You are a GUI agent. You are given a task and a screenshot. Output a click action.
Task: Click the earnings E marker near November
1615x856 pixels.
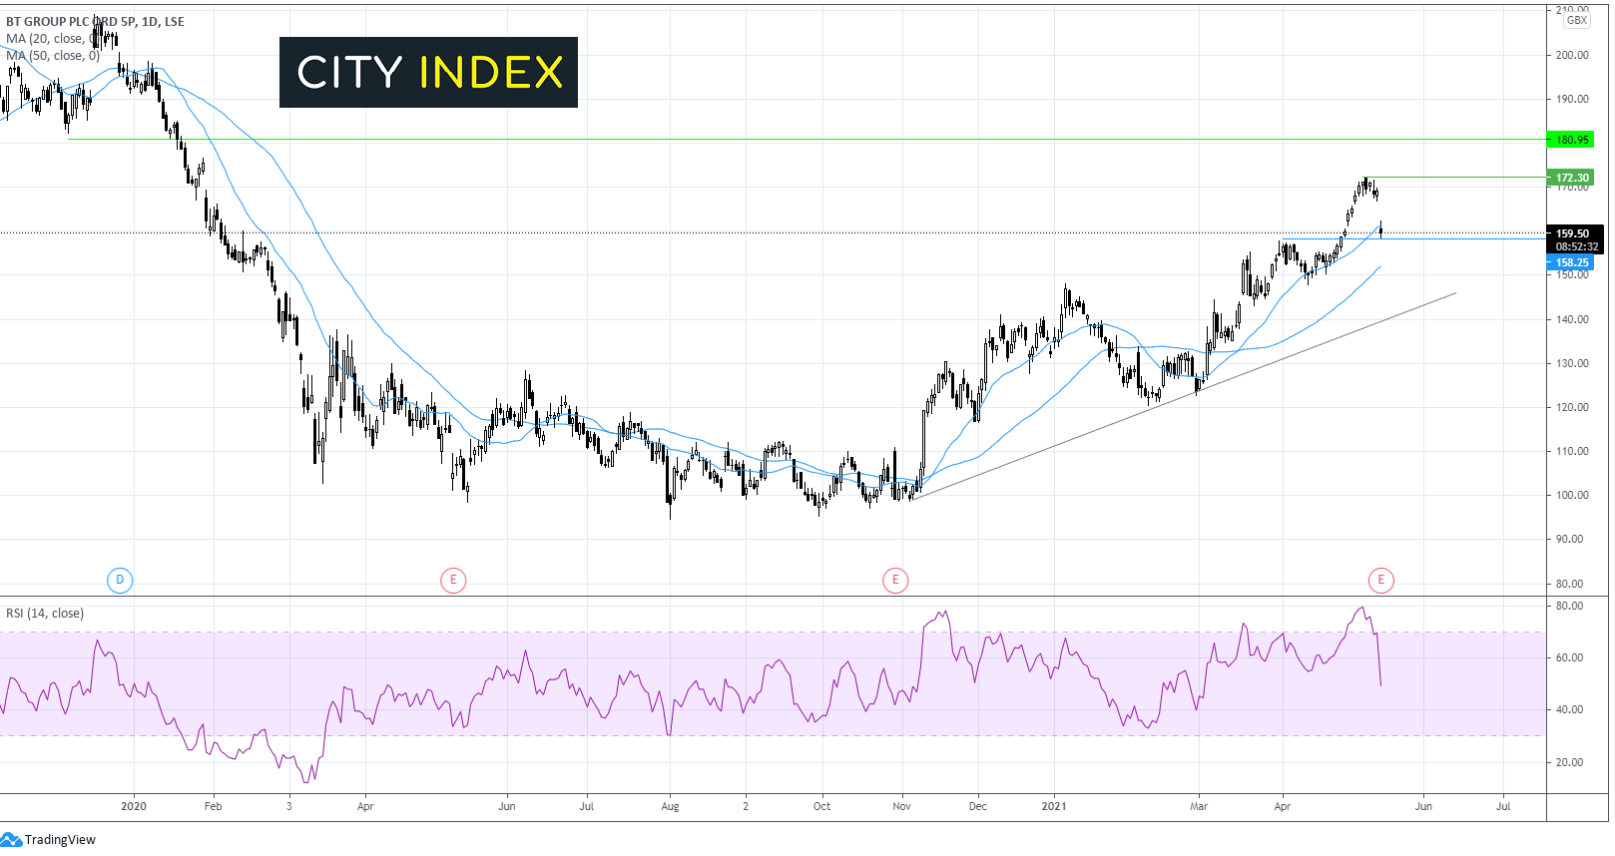coord(895,580)
